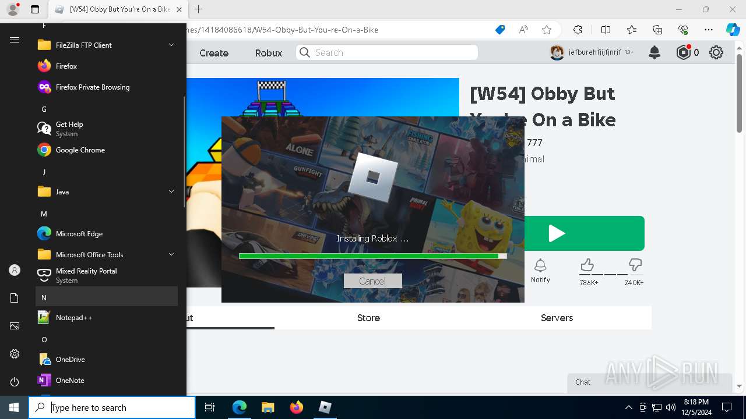The height and width of the screenshot is (419, 746).
Task: Add page to favorites star icon
Action: coord(546,30)
